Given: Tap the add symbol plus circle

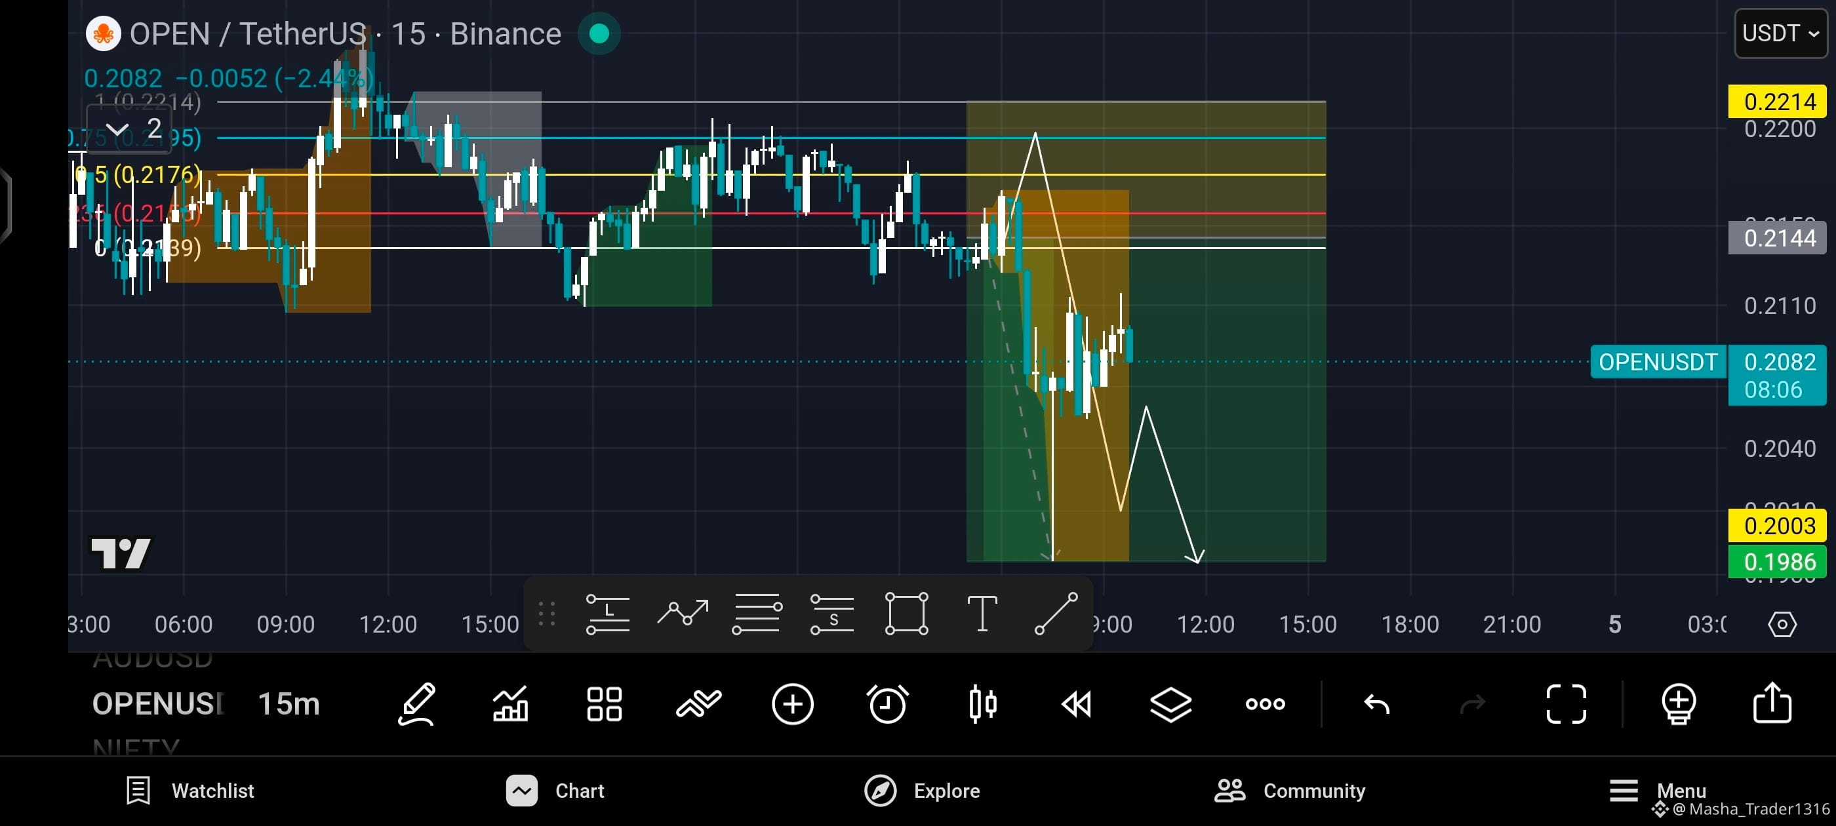Looking at the screenshot, I should click(793, 704).
